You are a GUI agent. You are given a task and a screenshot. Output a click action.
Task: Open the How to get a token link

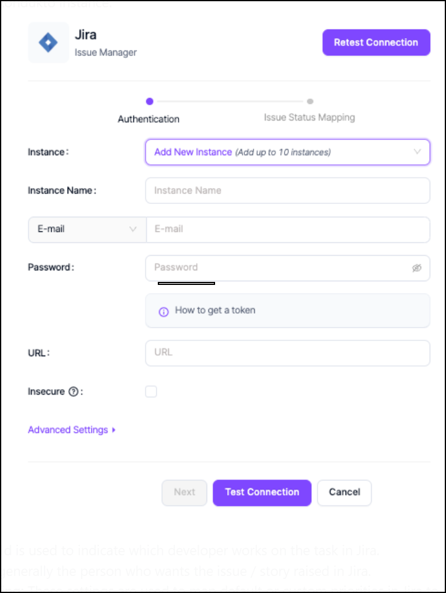click(x=215, y=311)
